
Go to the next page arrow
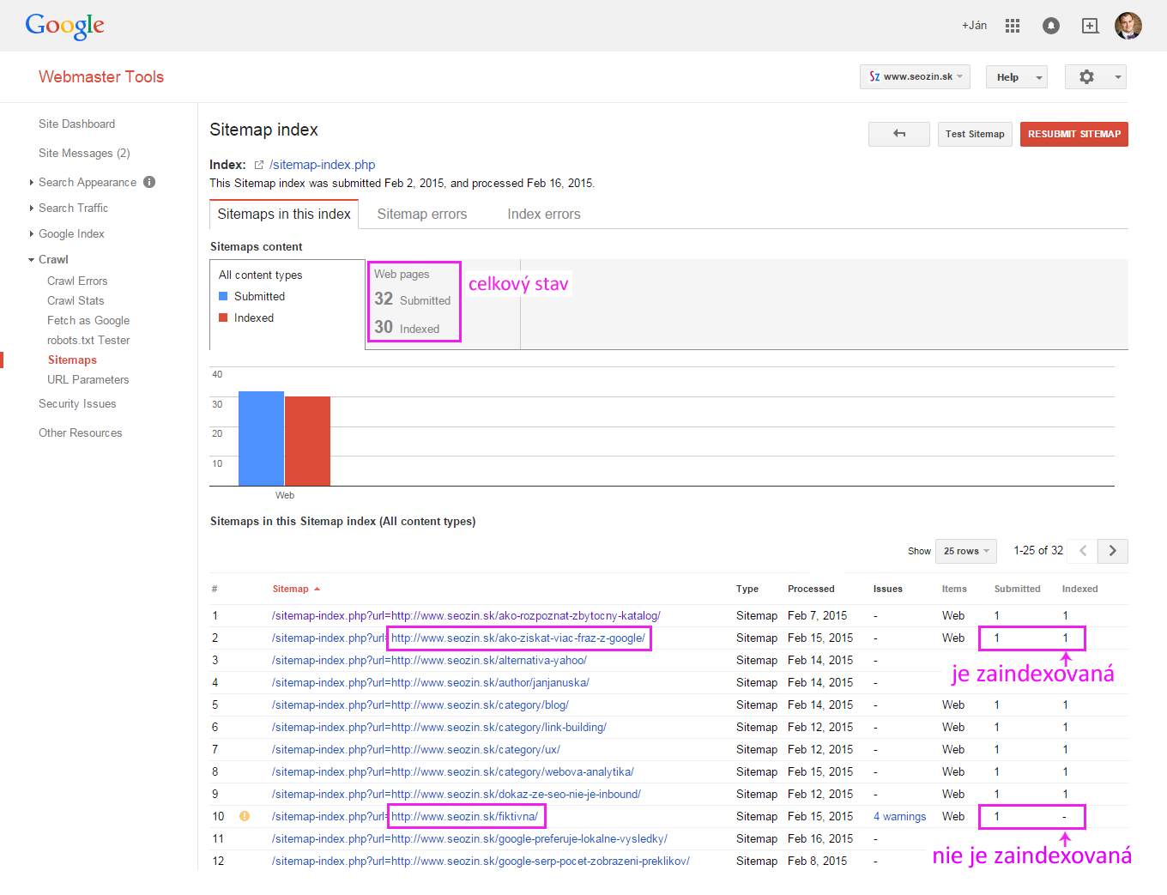coord(1113,551)
